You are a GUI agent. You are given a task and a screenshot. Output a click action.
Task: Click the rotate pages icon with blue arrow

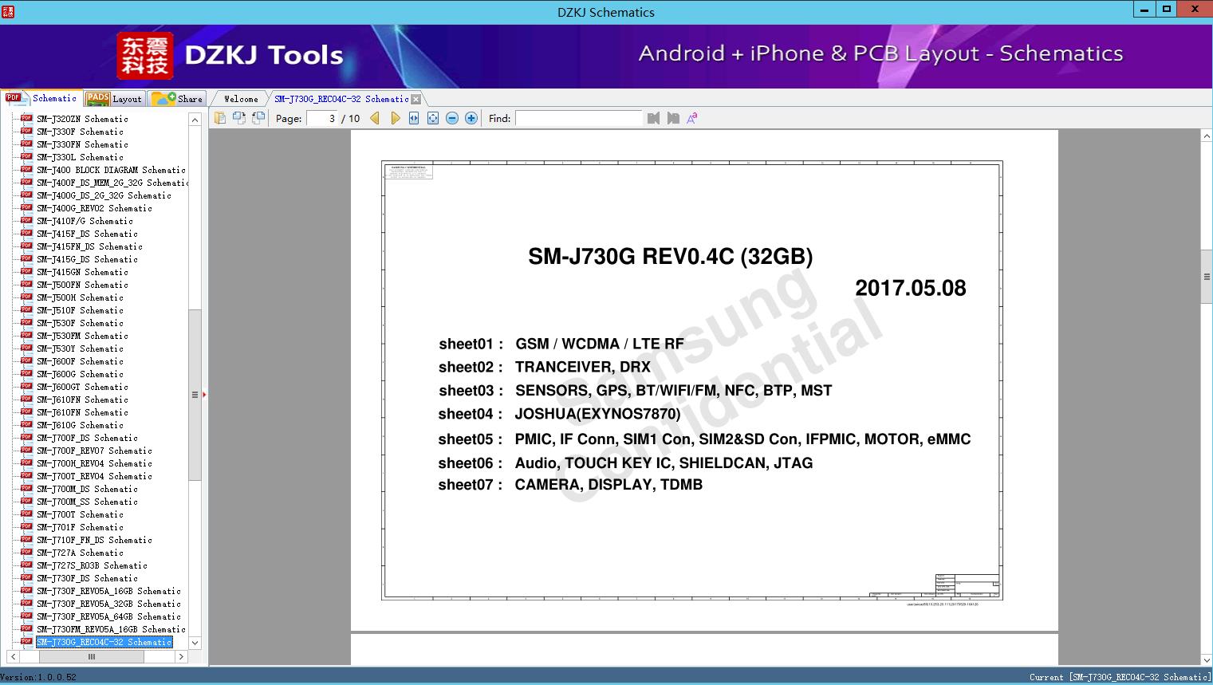(x=239, y=118)
